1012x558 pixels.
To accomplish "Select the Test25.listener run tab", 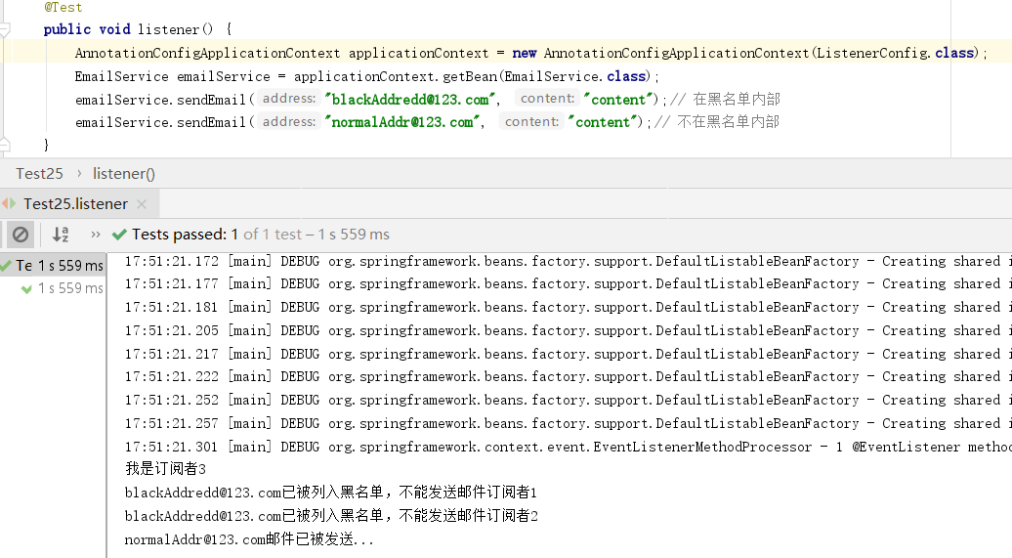I will pos(75,204).
